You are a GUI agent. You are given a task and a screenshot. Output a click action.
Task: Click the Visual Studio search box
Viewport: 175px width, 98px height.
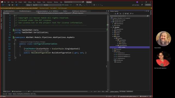point(74,2)
